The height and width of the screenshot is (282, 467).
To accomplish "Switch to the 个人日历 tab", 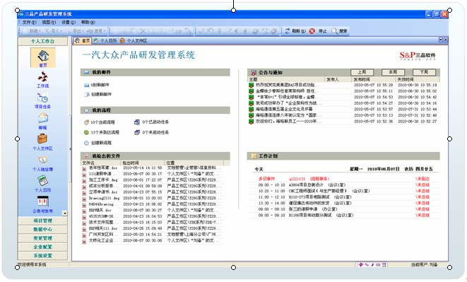I will (x=105, y=40).
